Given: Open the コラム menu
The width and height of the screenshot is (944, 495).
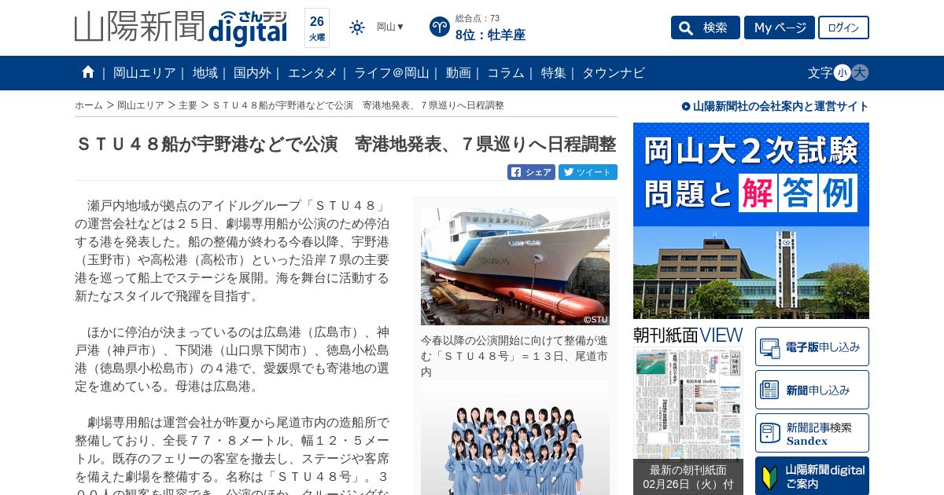Looking at the screenshot, I should pyautogui.click(x=506, y=72).
